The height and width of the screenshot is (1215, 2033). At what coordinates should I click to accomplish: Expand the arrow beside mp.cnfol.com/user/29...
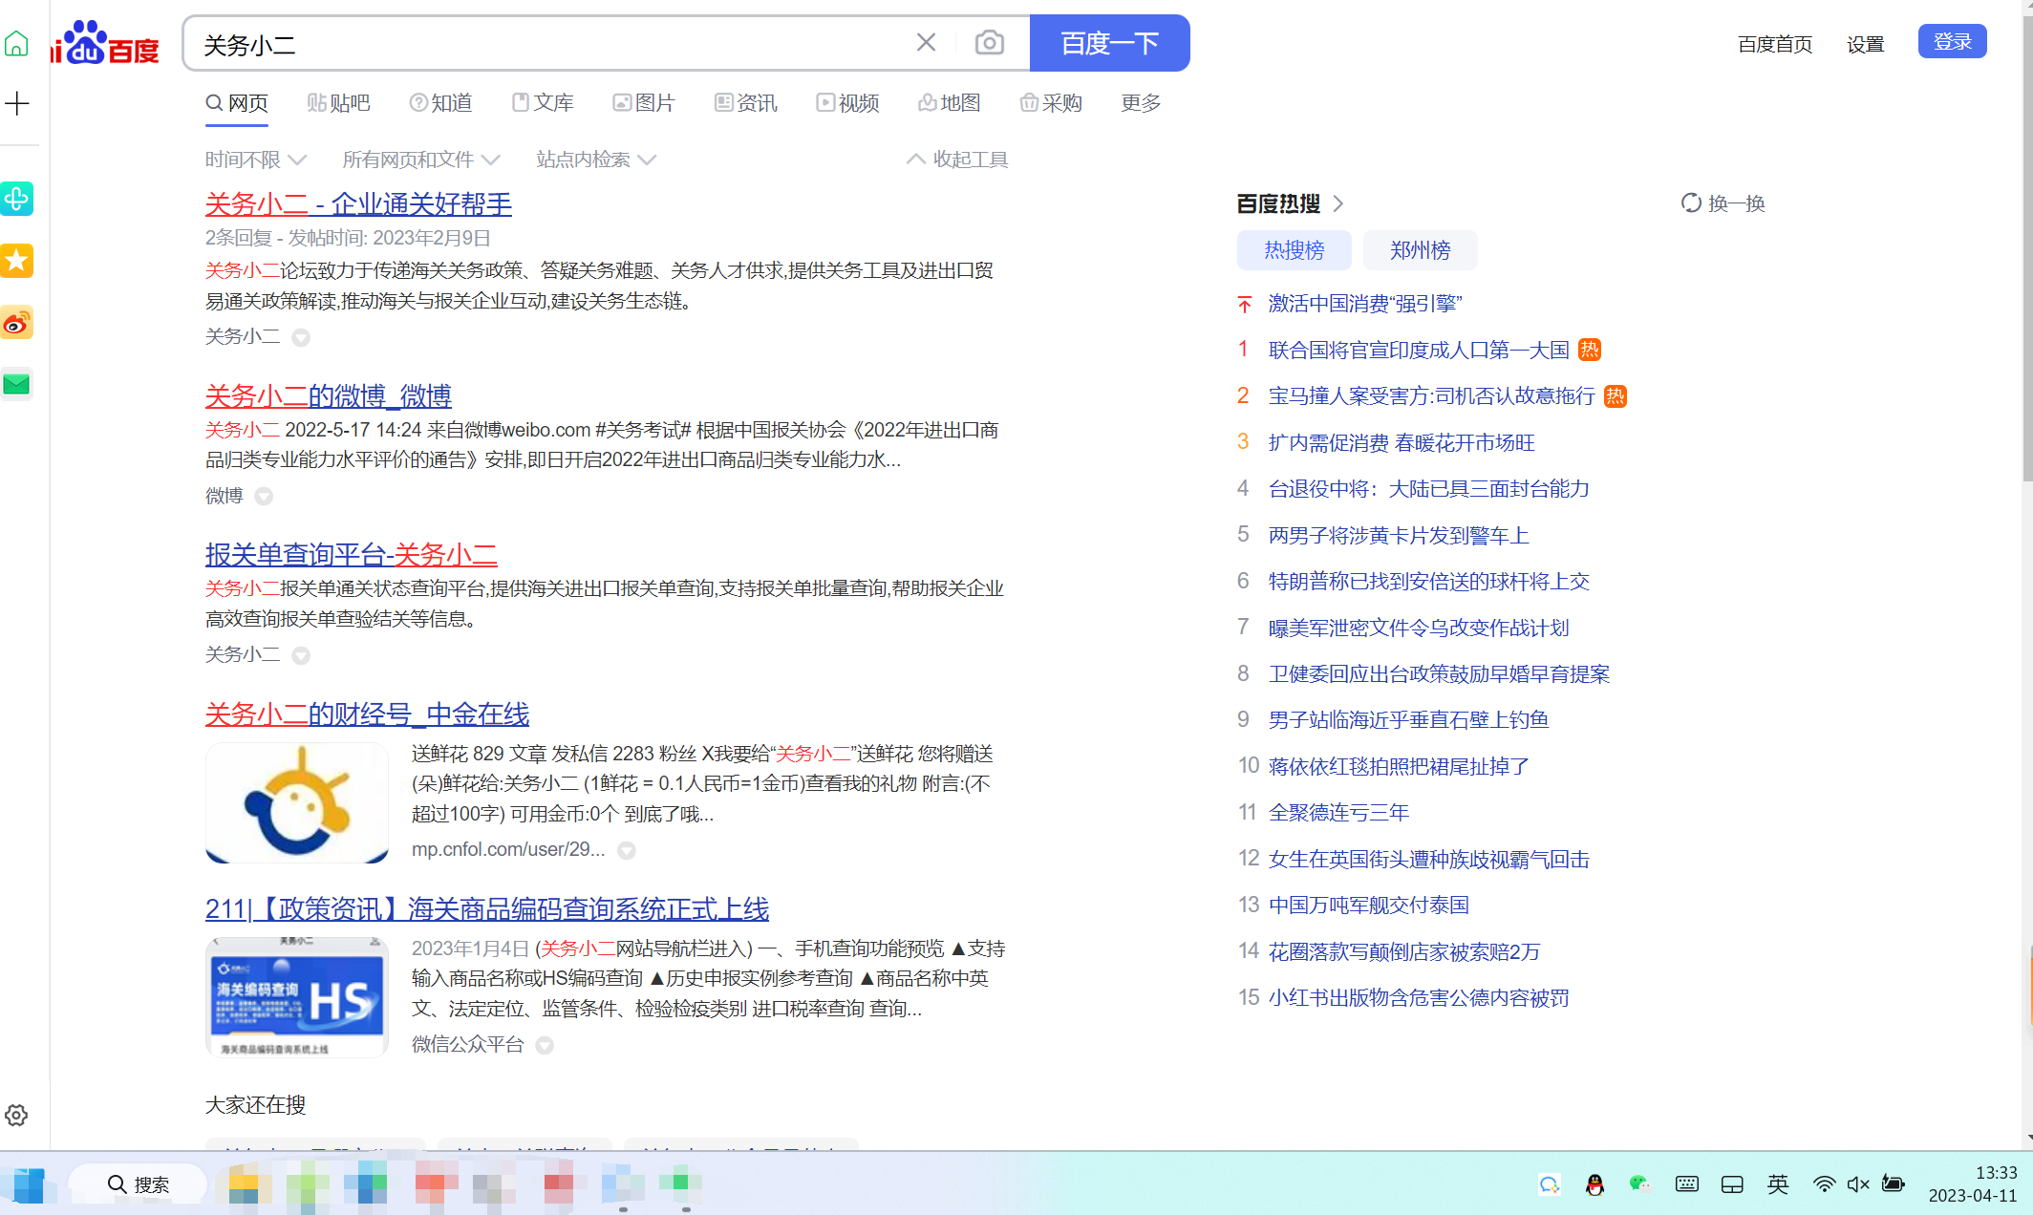tap(627, 850)
